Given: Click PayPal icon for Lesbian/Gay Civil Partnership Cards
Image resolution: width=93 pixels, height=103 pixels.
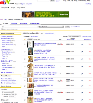Looking at the screenshot, I should pos(82,45).
